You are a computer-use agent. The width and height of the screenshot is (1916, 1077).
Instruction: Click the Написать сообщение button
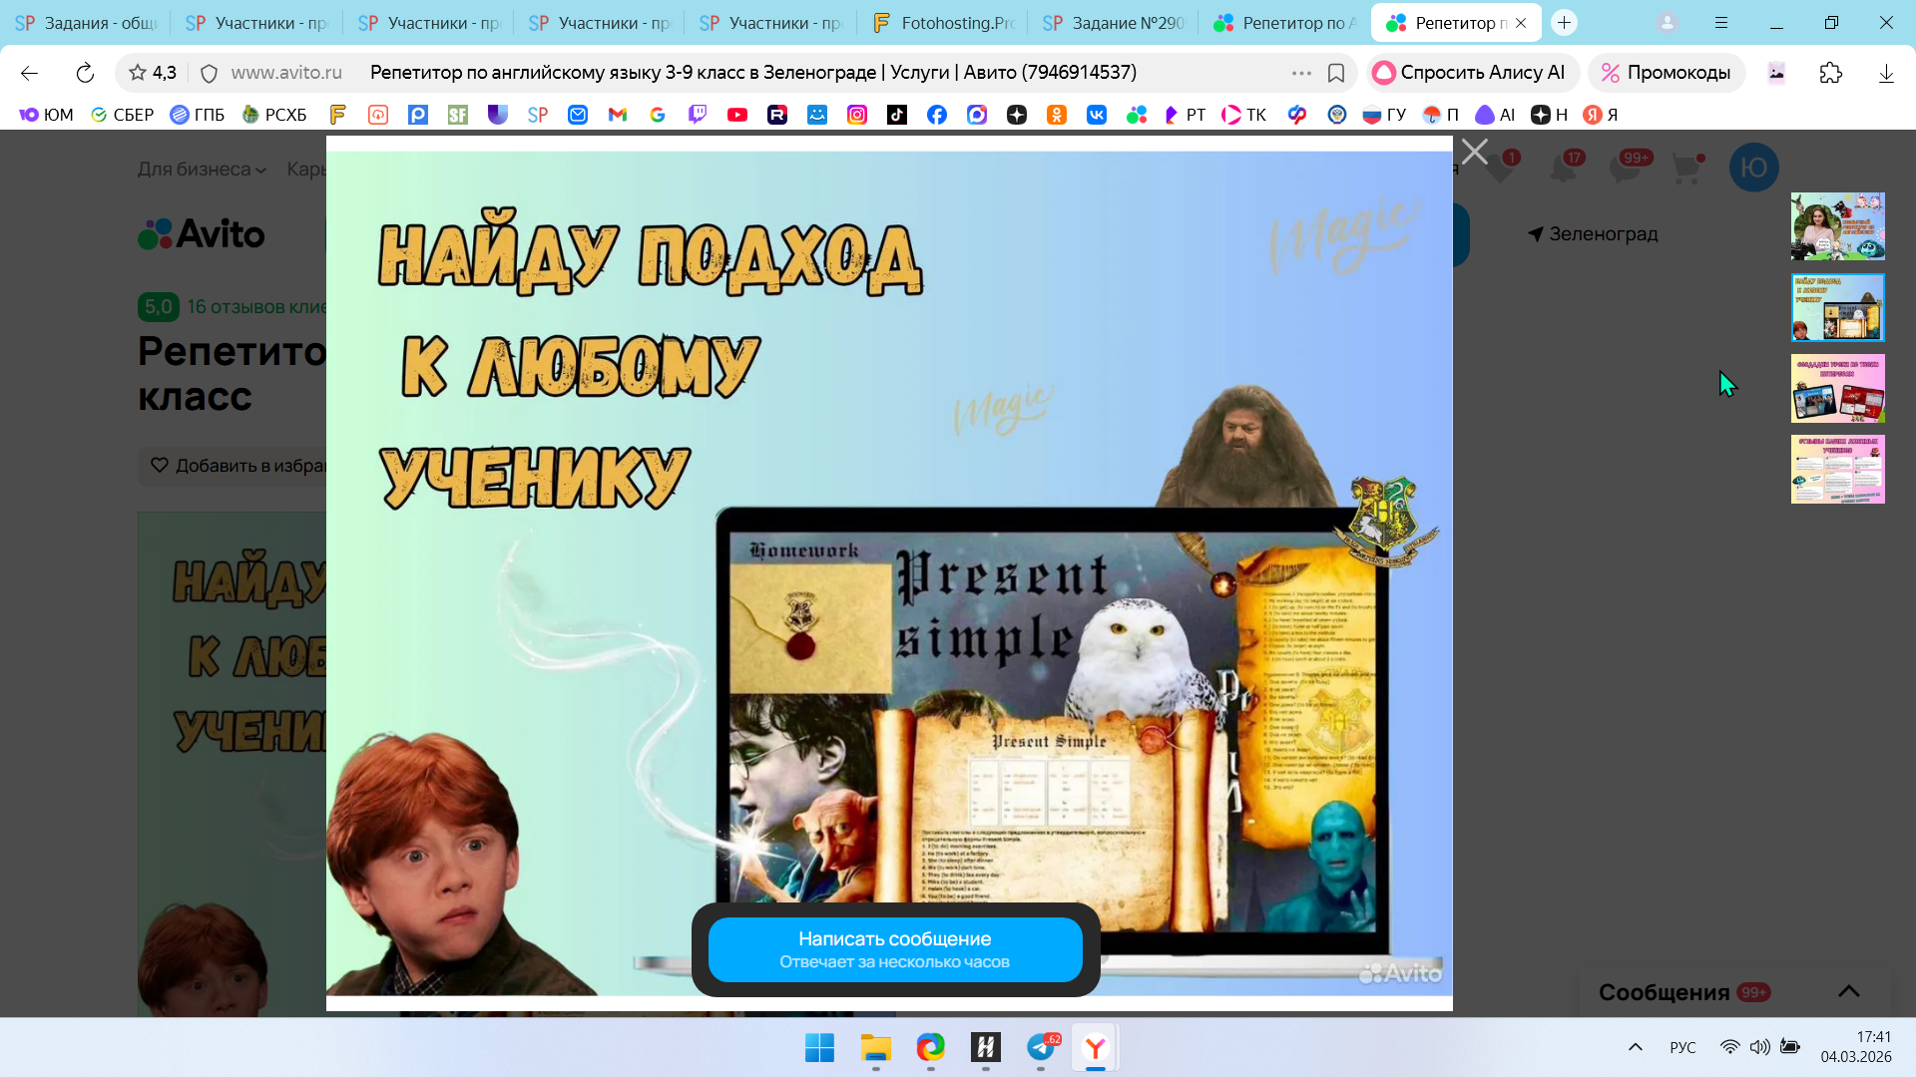(894, 949)
